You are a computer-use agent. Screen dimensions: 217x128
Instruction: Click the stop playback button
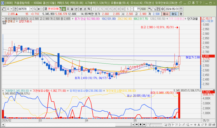(x=140, y=125)
